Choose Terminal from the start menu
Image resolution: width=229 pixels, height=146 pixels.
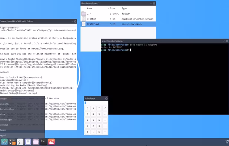pos(22,125)
